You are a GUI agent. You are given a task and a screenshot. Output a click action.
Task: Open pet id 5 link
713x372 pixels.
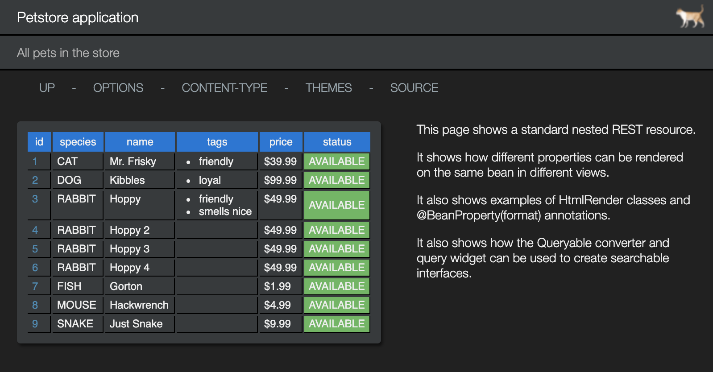point(35,249)
